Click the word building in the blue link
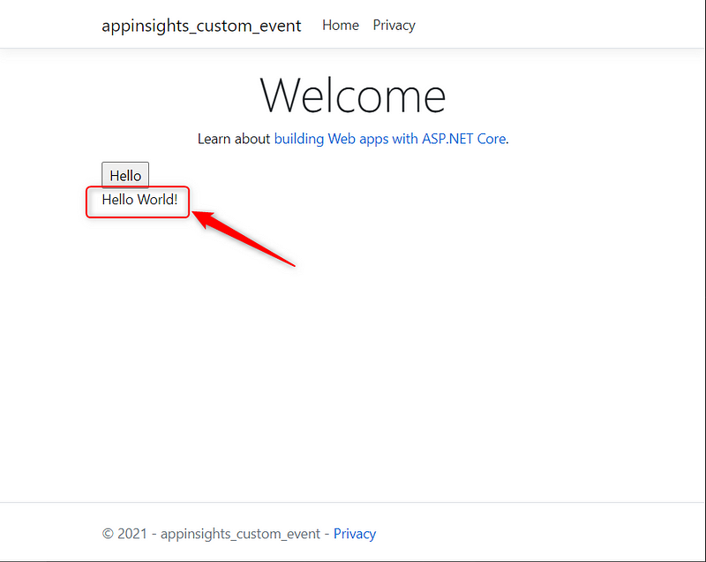 click(x=299, y=139)
